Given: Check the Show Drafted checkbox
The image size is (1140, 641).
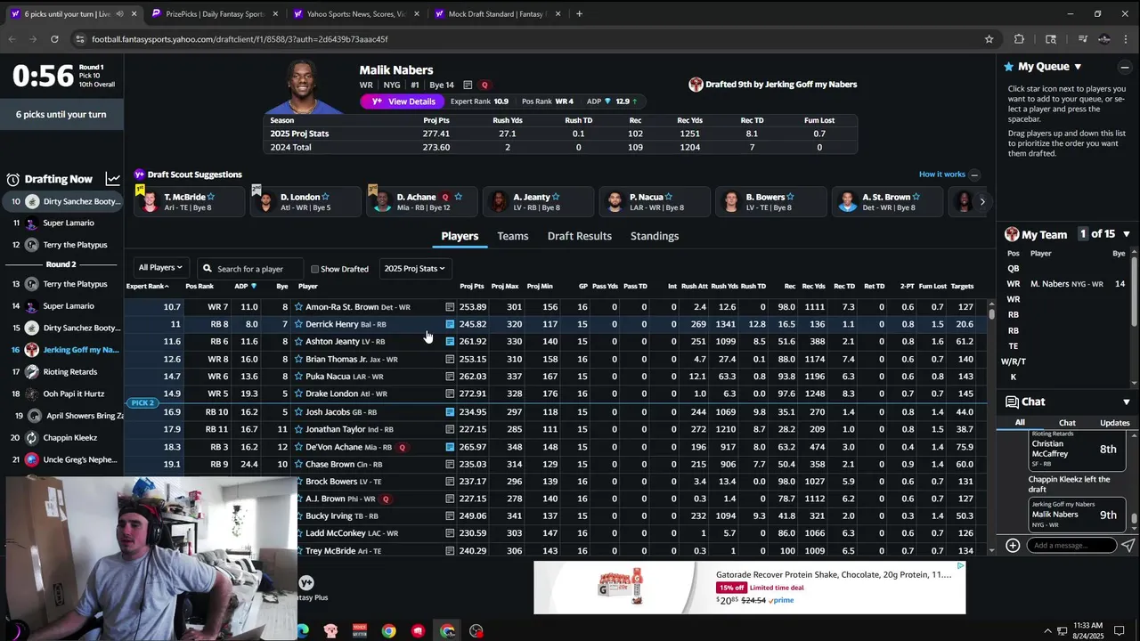Looking at the screenshot, I should coord(314,269).
